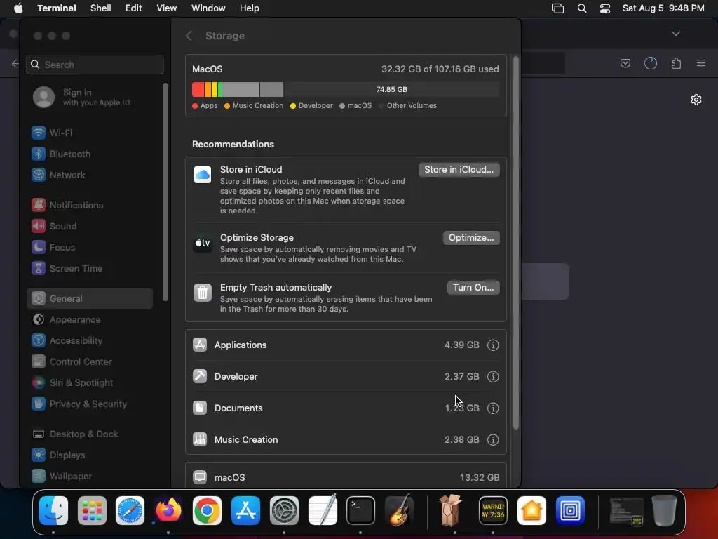Open Bluetooth settings pane

point(60,154)
